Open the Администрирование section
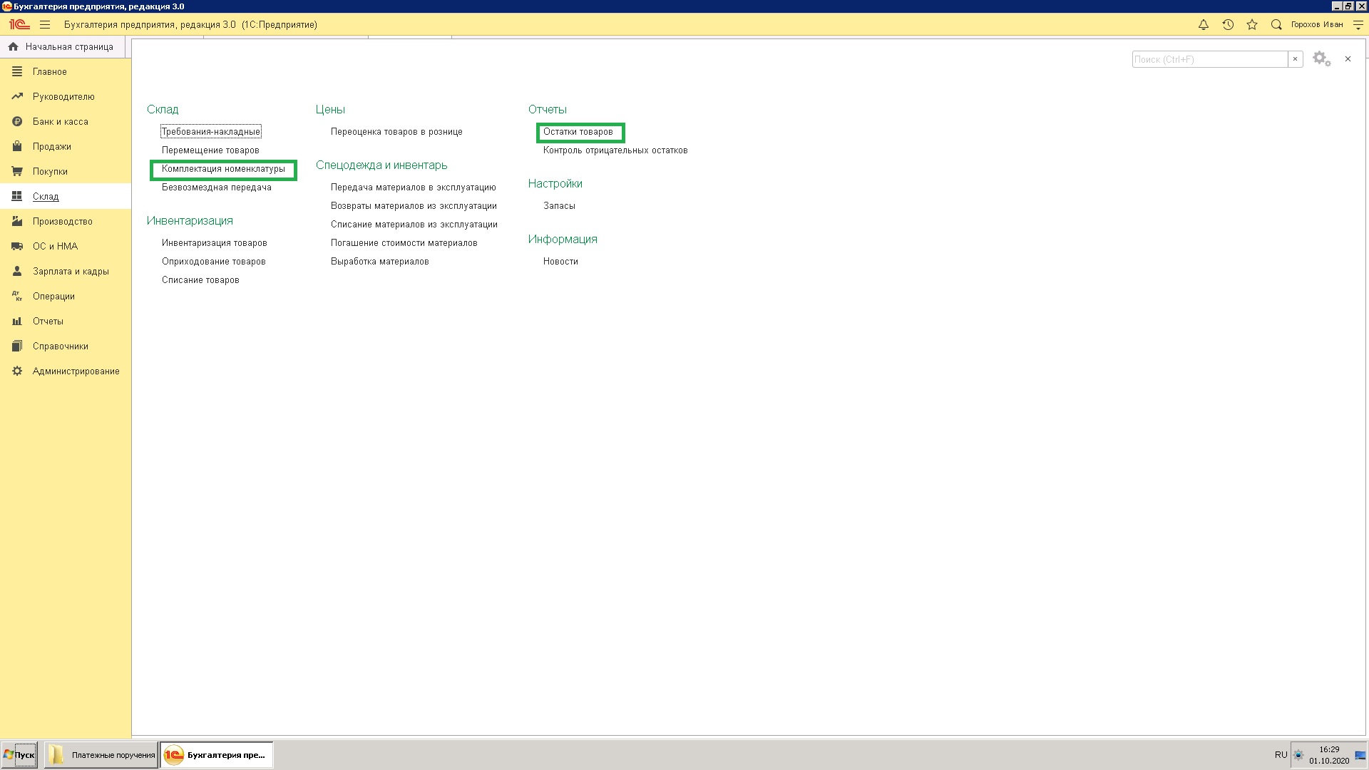 click(76, 371)
